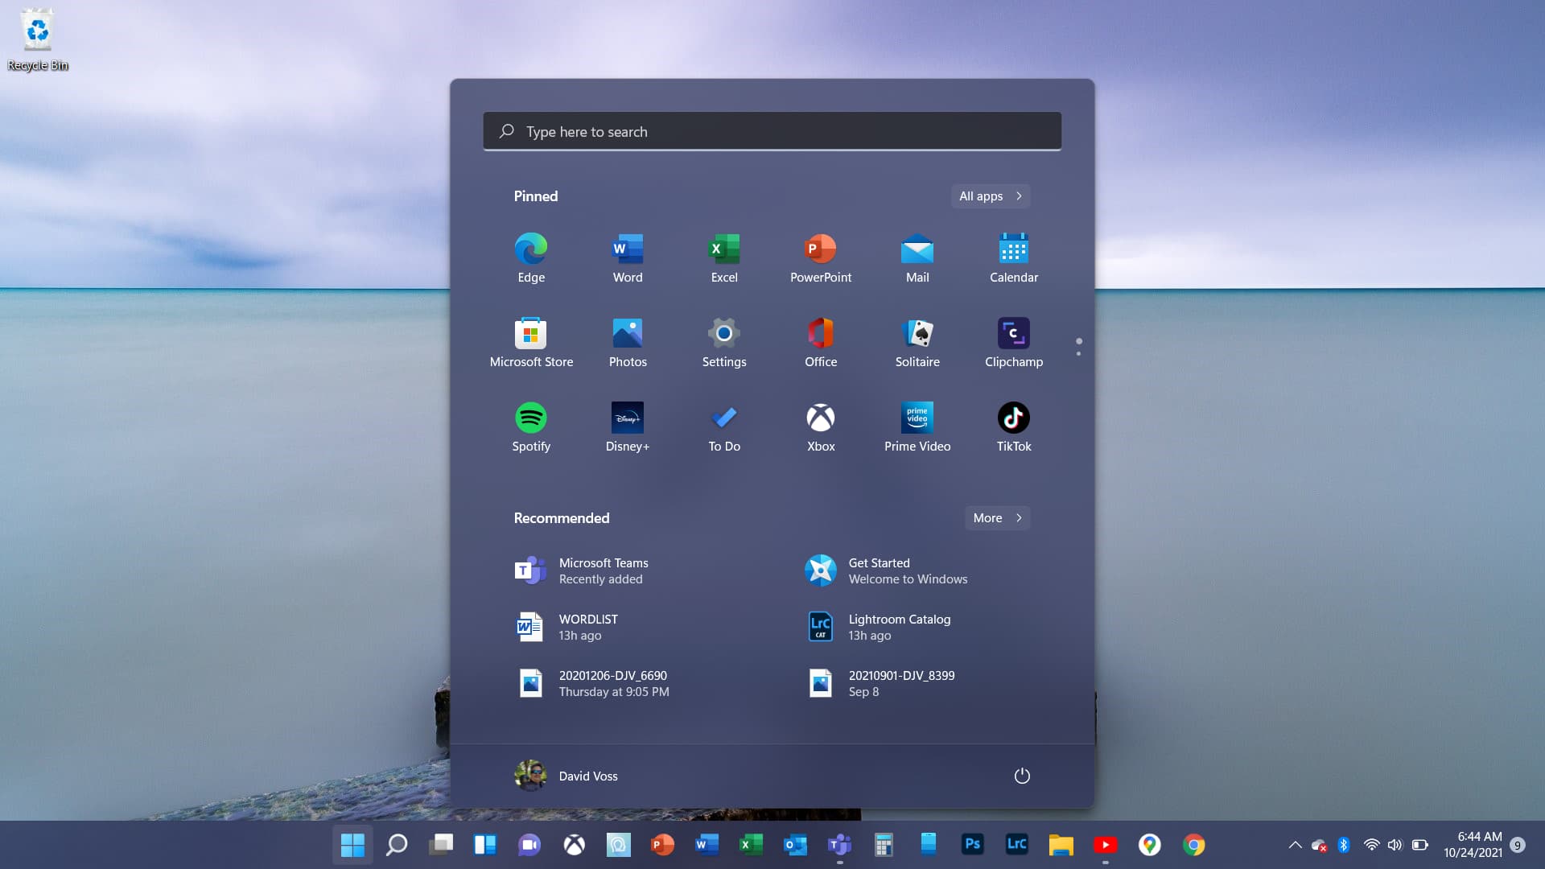Click the OneDrive sync error tray icon
Screen dimensions: 1545x869
coord(1319,845)
